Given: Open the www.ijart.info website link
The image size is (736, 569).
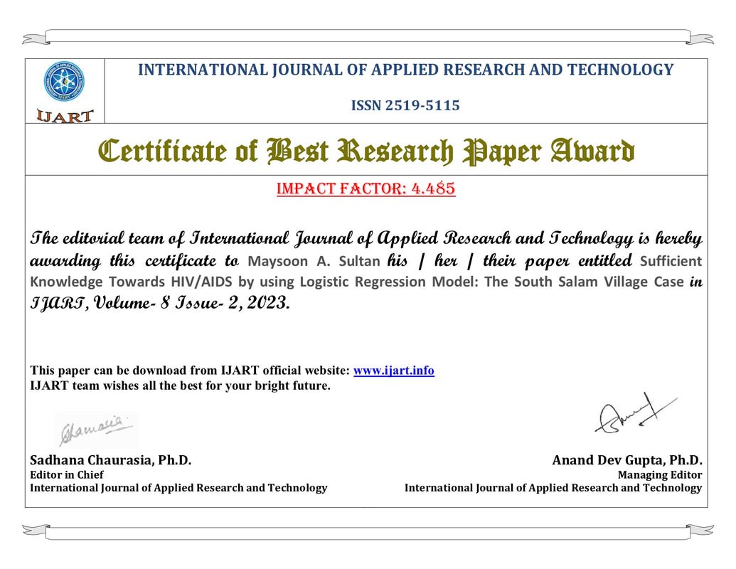Looking at the screenshot, I should [393, 371].
